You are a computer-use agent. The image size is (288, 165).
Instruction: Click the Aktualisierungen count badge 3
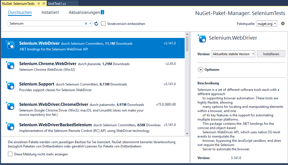[102, 12]
